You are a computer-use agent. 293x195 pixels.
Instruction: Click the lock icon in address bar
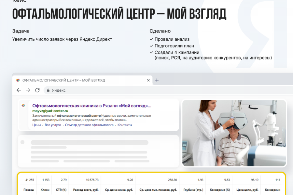click(48, 90)
